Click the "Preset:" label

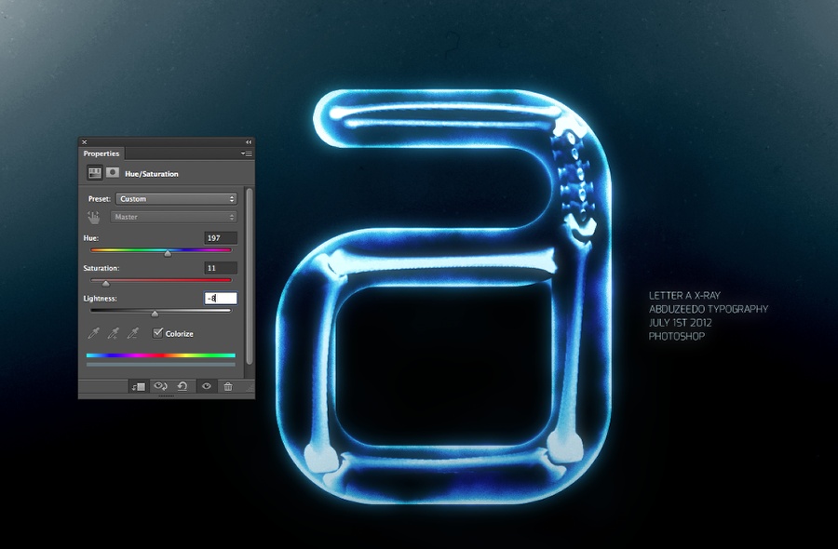tap(100, 199)
